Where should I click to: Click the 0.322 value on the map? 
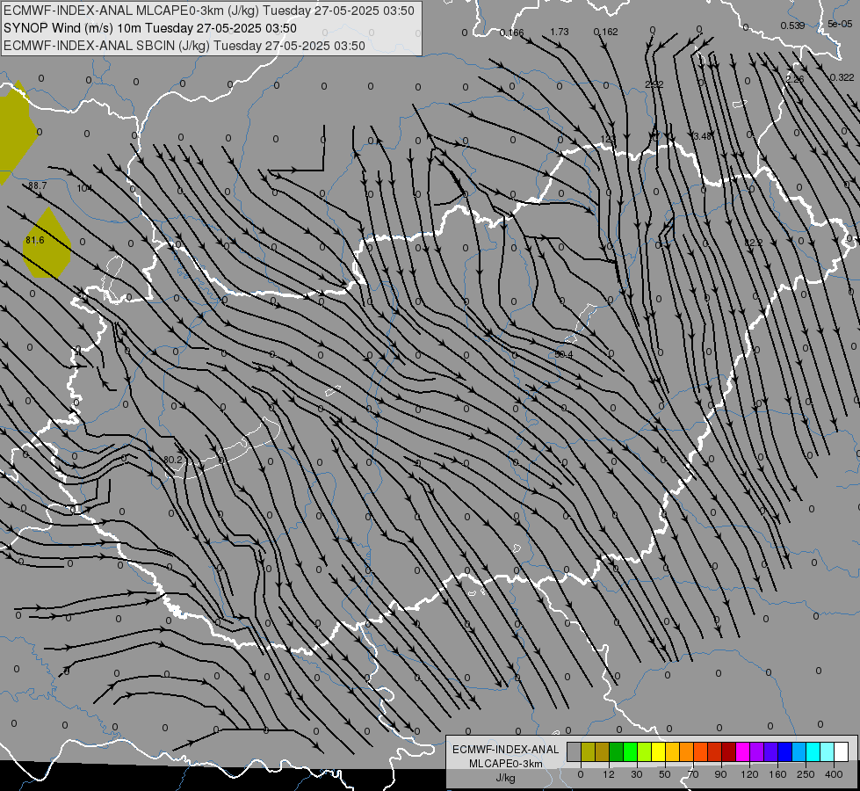coord(842,78)
